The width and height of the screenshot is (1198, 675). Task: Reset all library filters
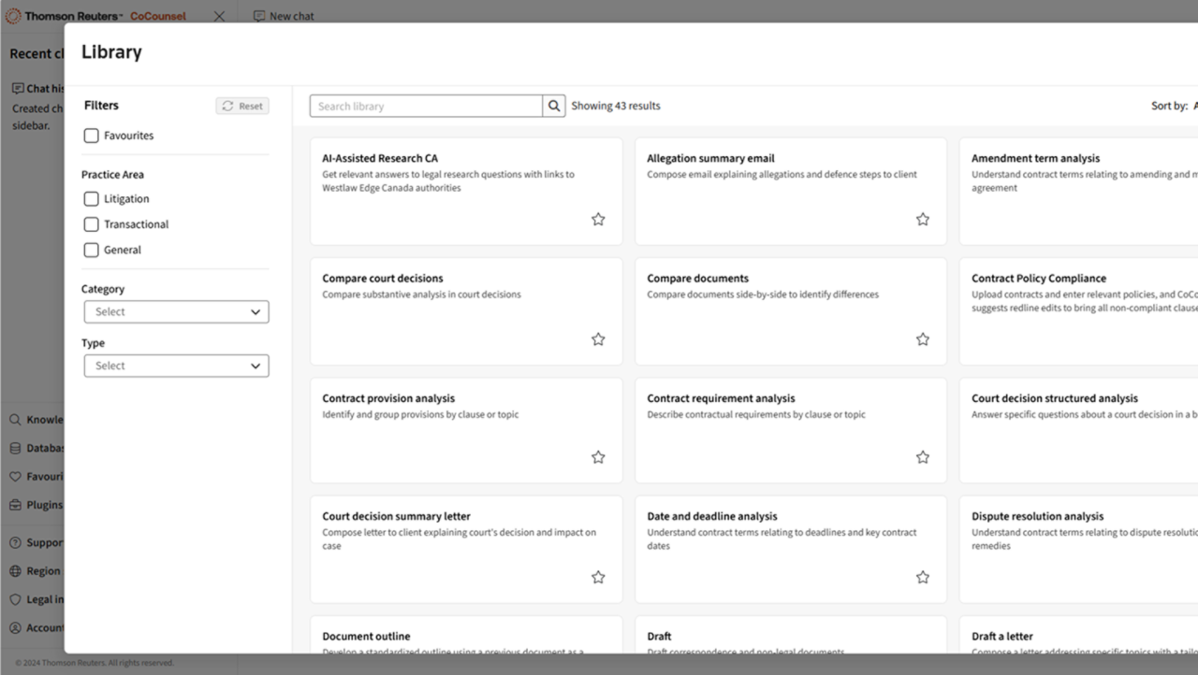click(242, 107)
